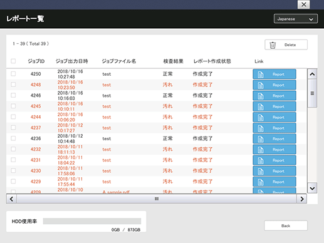
Task: Click the Back button
Action: (x=286, y=225)
